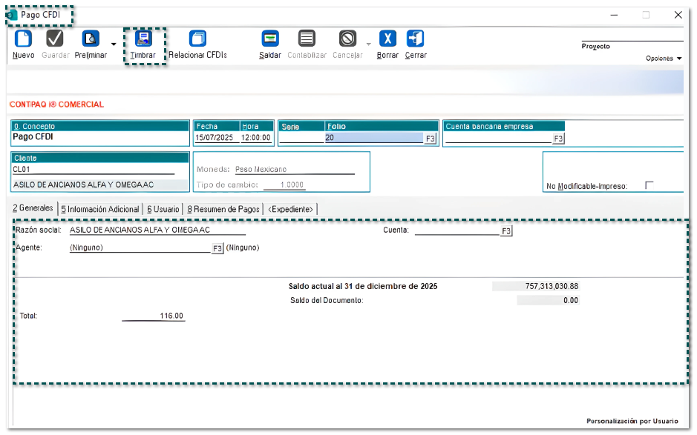Click the Cerrar exit icon
The image size is (697, 435).
click(x=416, y=39)
